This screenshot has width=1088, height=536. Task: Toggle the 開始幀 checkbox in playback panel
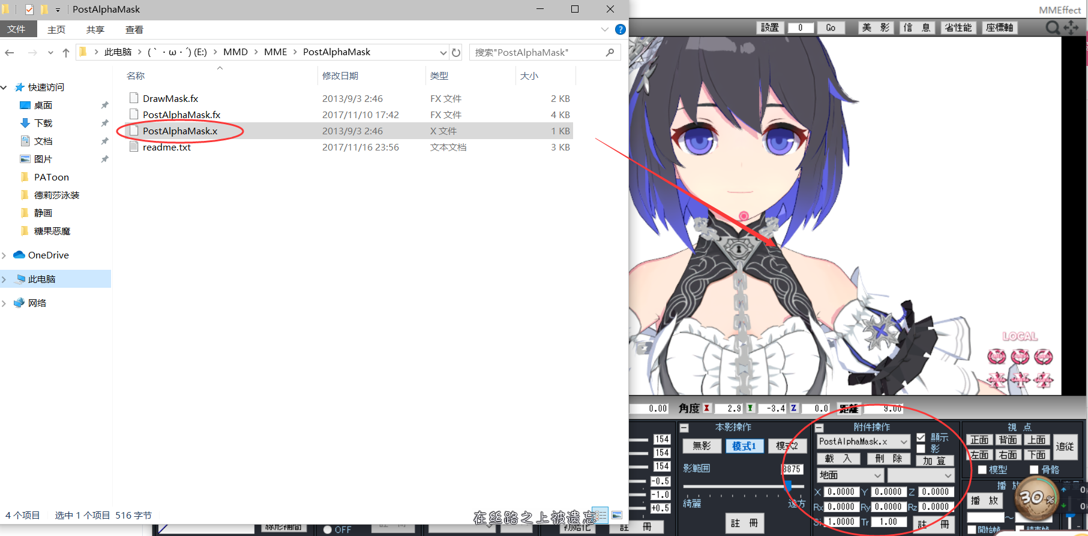[x=972, y=530]
